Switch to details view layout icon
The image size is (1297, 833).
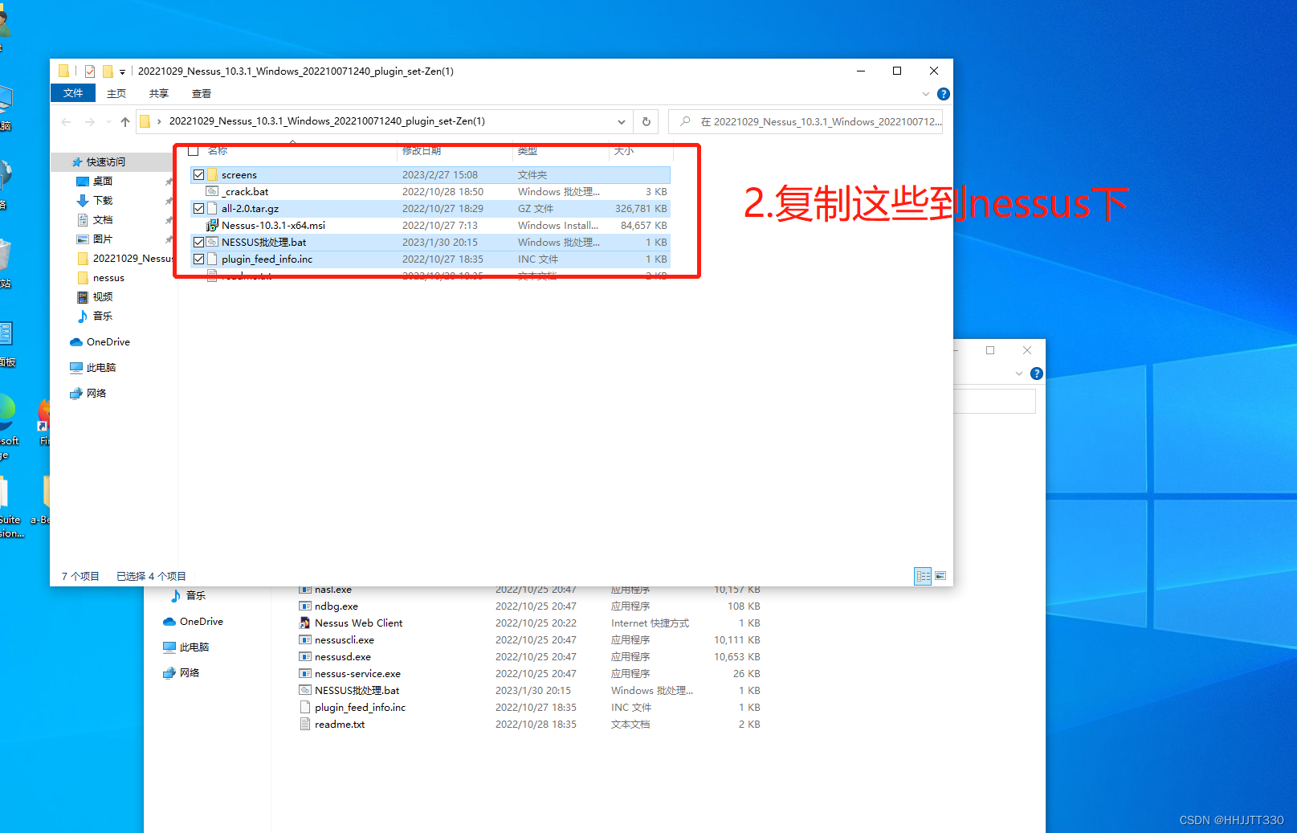click(923, 576)
